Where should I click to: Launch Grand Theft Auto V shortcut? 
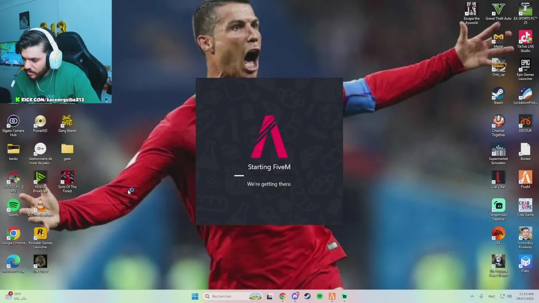(499, 13)
